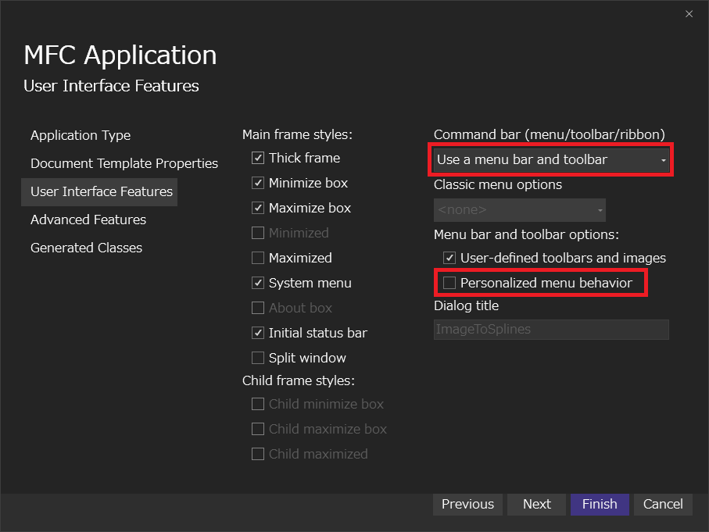Screen dimensions: 709x532
Task: Select the Advanced Features section
Action: [88, 220]
